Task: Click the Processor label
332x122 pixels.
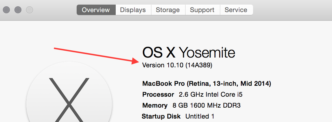Action: (x=158, y=95)
